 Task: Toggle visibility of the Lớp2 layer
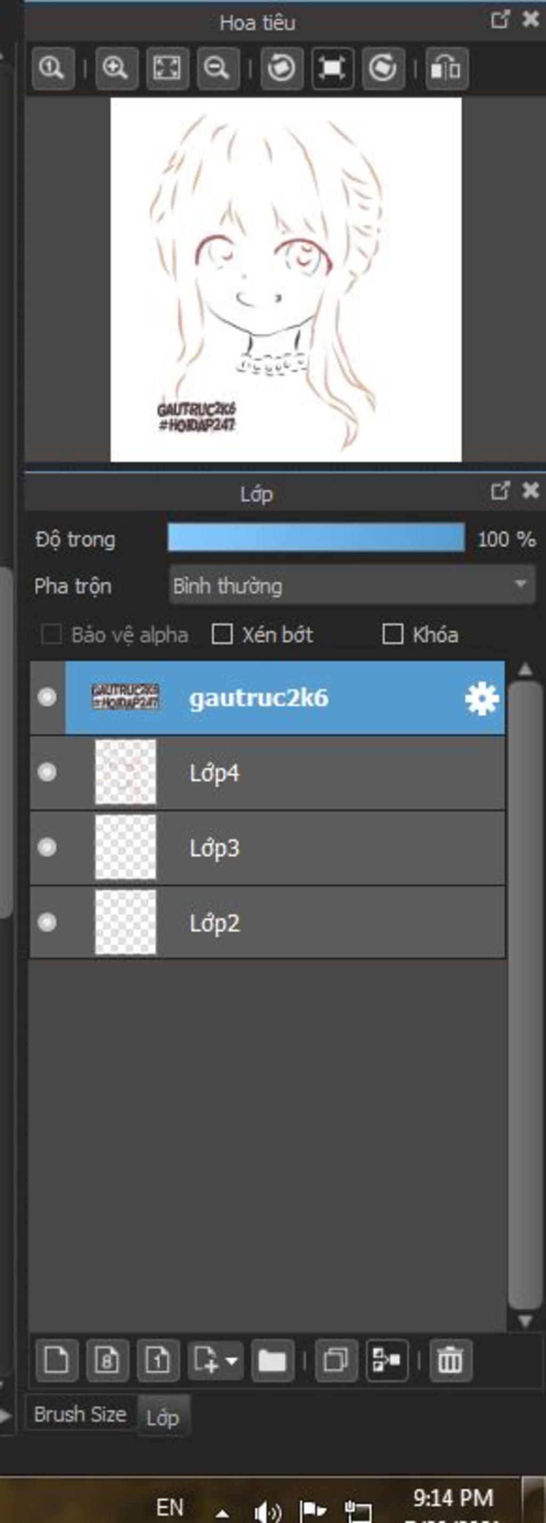47,922
